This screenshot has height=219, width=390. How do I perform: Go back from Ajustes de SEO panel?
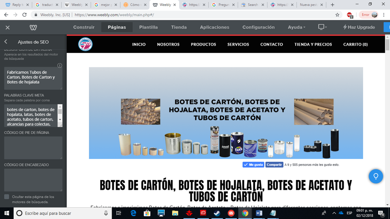(x=6, y=42)
